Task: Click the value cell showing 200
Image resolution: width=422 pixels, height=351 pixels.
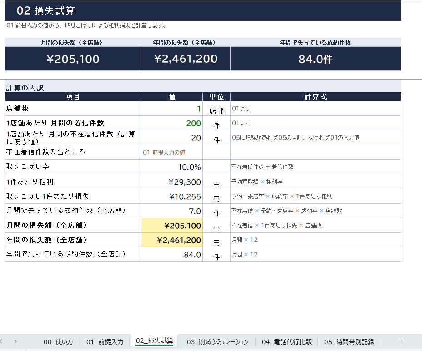Action: 172,123
